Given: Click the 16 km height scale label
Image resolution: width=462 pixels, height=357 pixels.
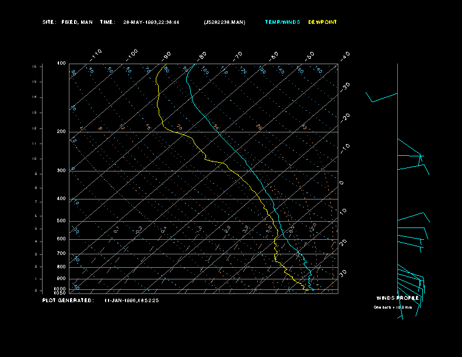Looking at the screenshot, I should pyautogui.click(x=34, y=66).
